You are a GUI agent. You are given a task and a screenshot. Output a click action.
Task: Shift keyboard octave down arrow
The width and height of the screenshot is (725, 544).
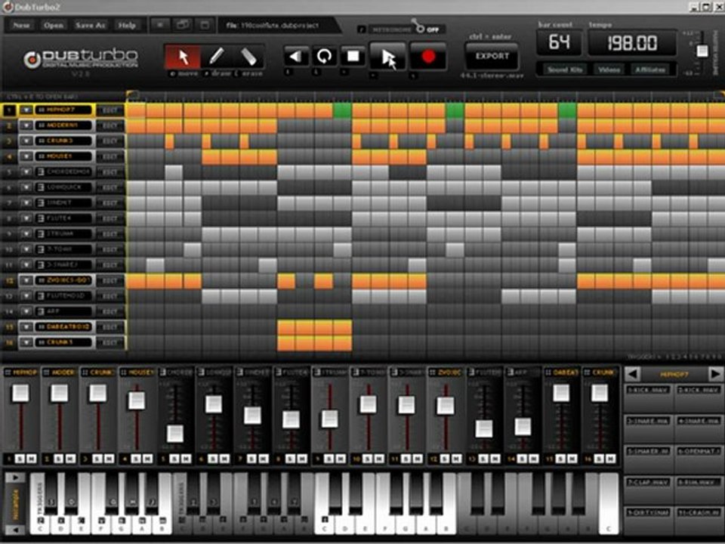tap(15, 529)
